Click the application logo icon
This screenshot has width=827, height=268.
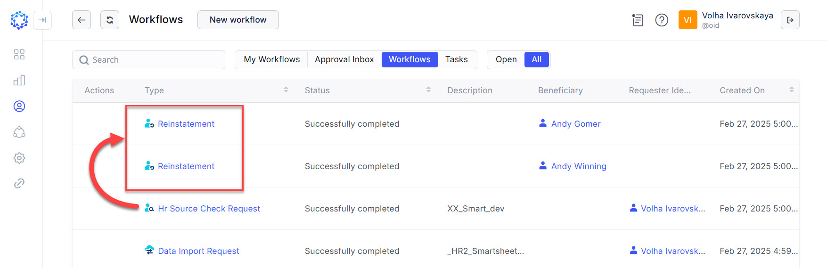click(x=19, y=20)
